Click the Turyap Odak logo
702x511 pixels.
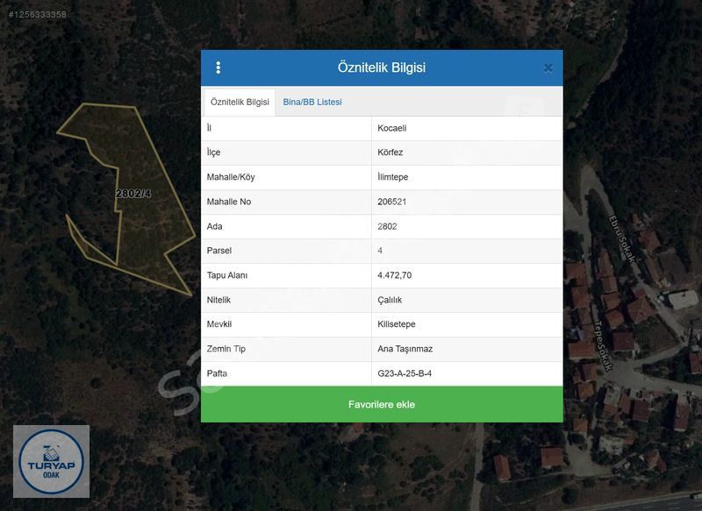point(51,462)
